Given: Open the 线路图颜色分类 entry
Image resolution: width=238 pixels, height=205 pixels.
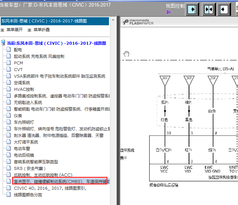Looking at the screenshot, I should [28, 195].
